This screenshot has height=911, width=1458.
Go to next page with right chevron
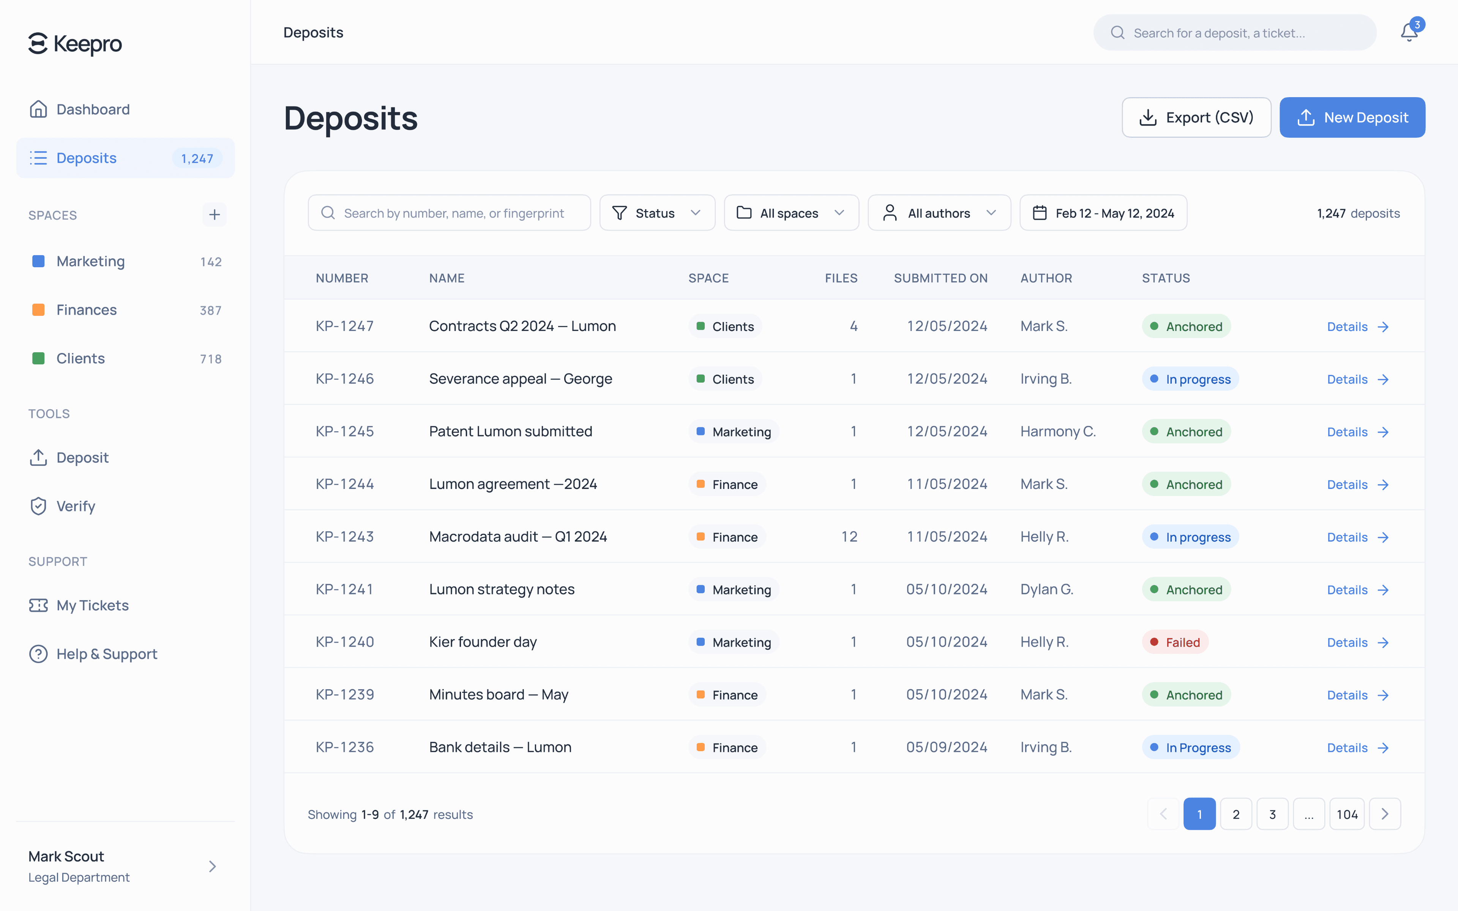[x=1384, y=814]
